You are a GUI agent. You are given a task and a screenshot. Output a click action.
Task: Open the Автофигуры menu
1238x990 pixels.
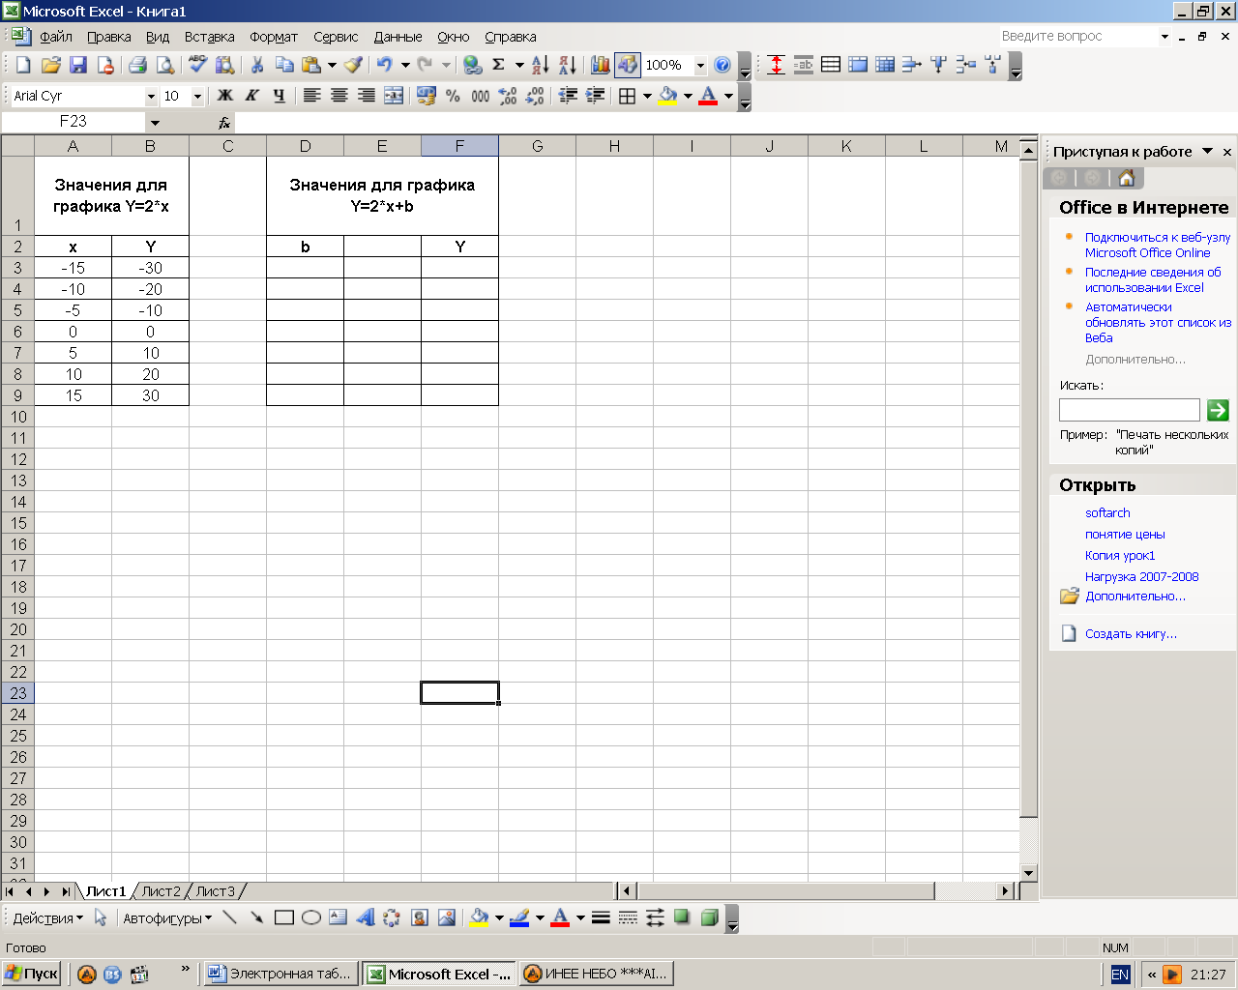tap(167, 917)
